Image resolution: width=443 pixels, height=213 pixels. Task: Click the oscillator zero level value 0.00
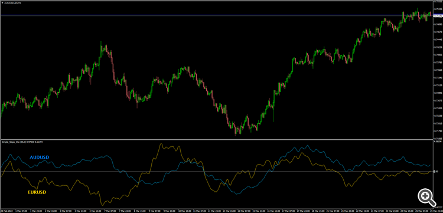pos(437,172)
